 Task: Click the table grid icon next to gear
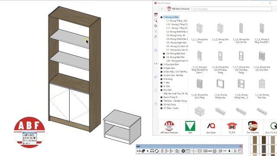(188, 151)
